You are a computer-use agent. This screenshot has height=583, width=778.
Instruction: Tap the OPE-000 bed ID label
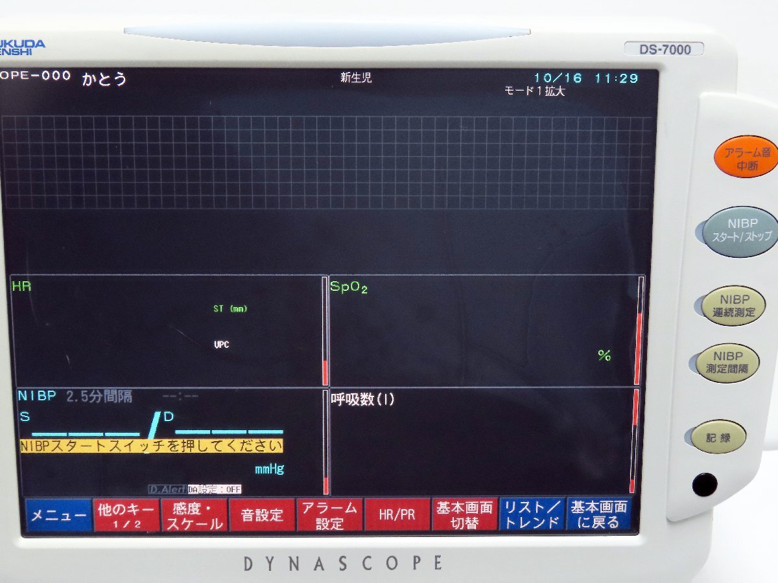click(35, 76)
